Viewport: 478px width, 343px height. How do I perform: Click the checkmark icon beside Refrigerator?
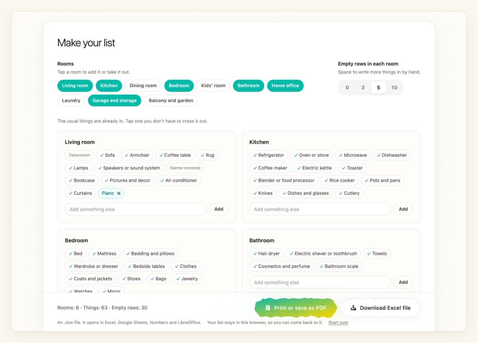255,155
